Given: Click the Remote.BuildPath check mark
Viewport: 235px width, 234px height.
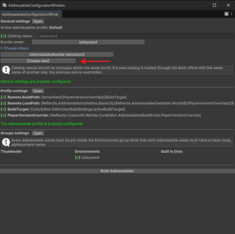Looking at the screenshot, I should 3,97.
